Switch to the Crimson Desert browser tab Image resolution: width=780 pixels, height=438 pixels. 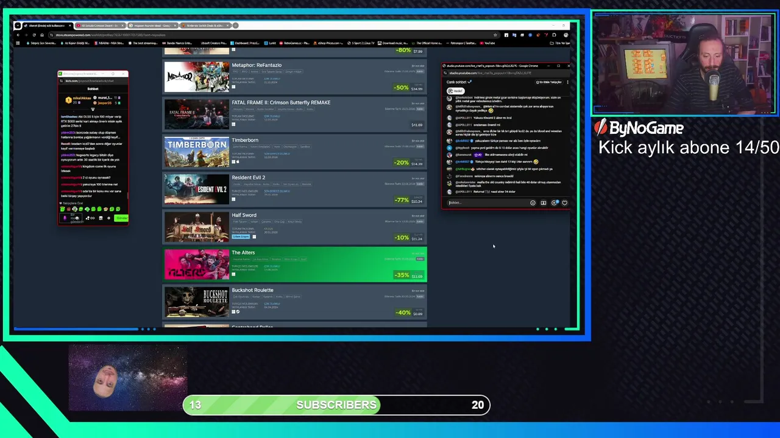click(101, 26)
